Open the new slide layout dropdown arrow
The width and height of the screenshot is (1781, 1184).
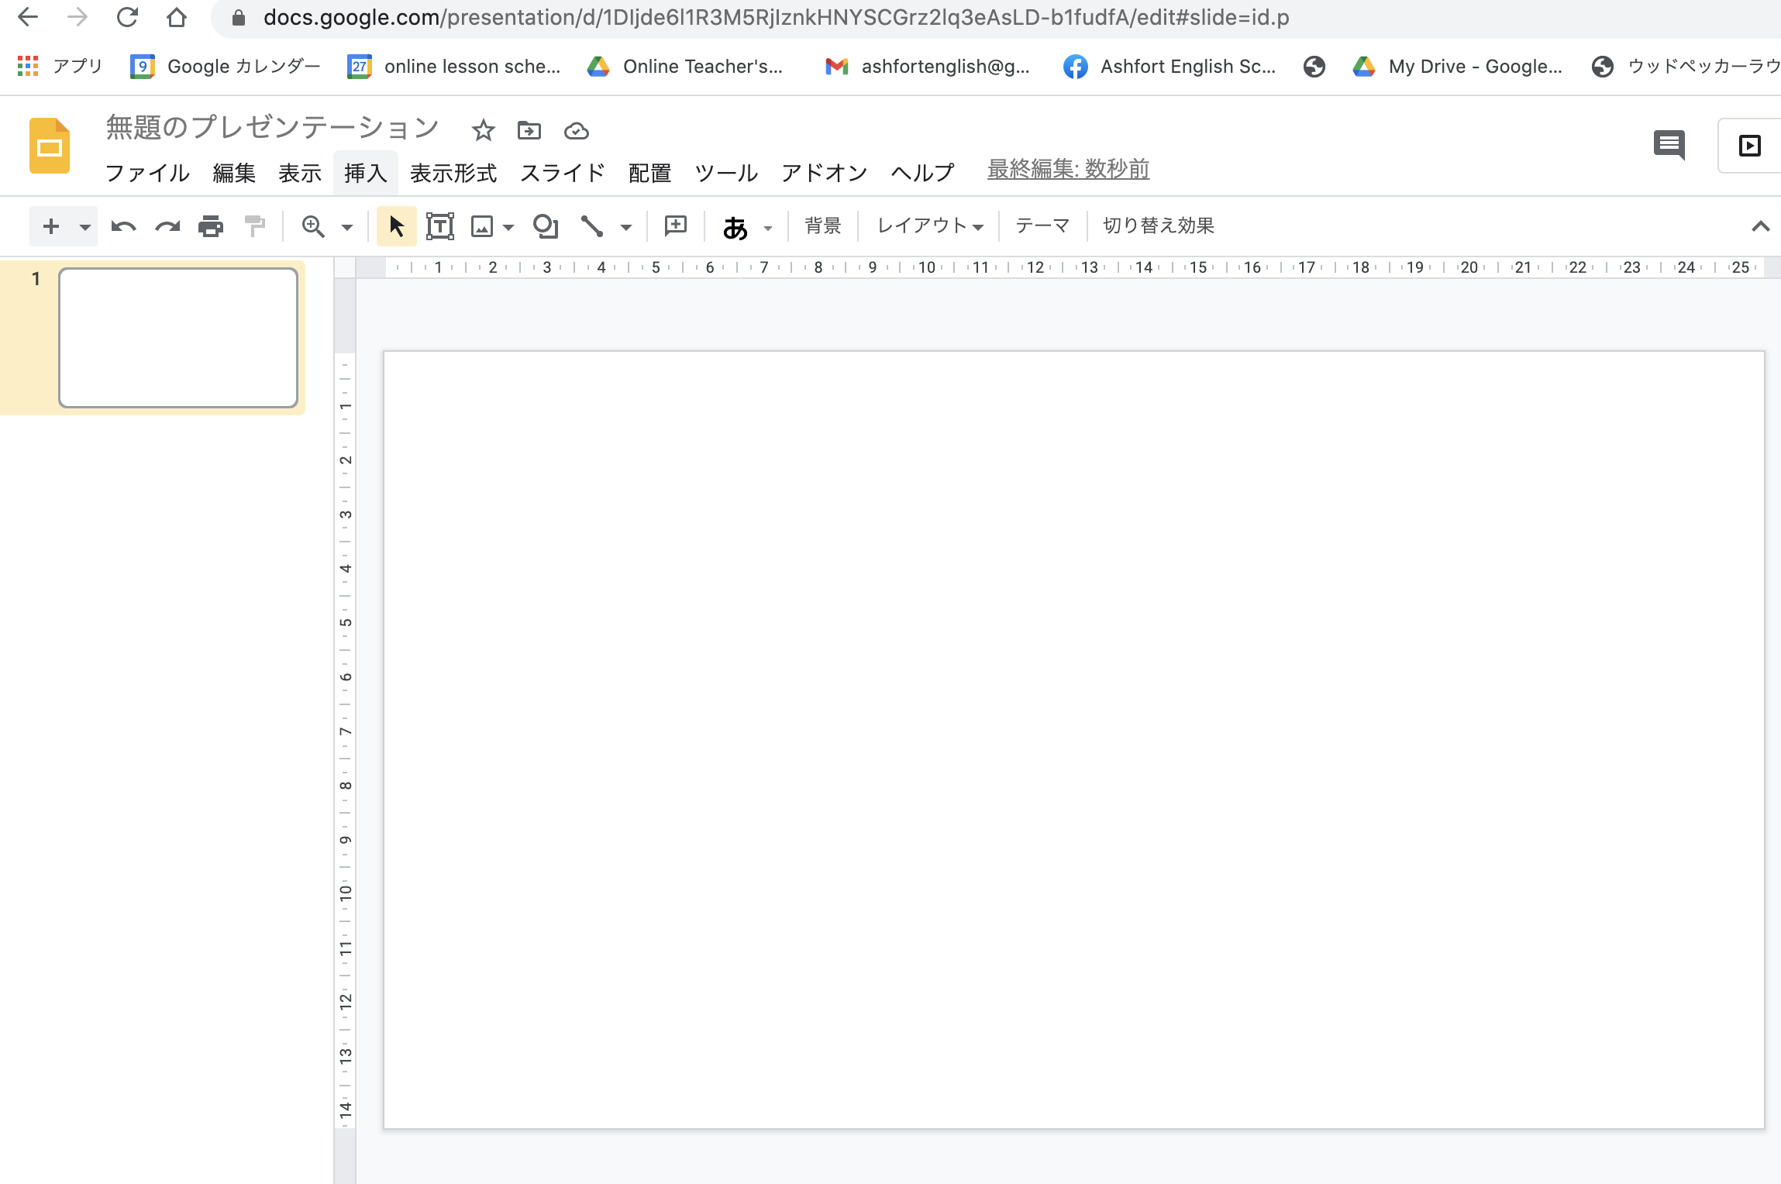[x=85, y=227]
